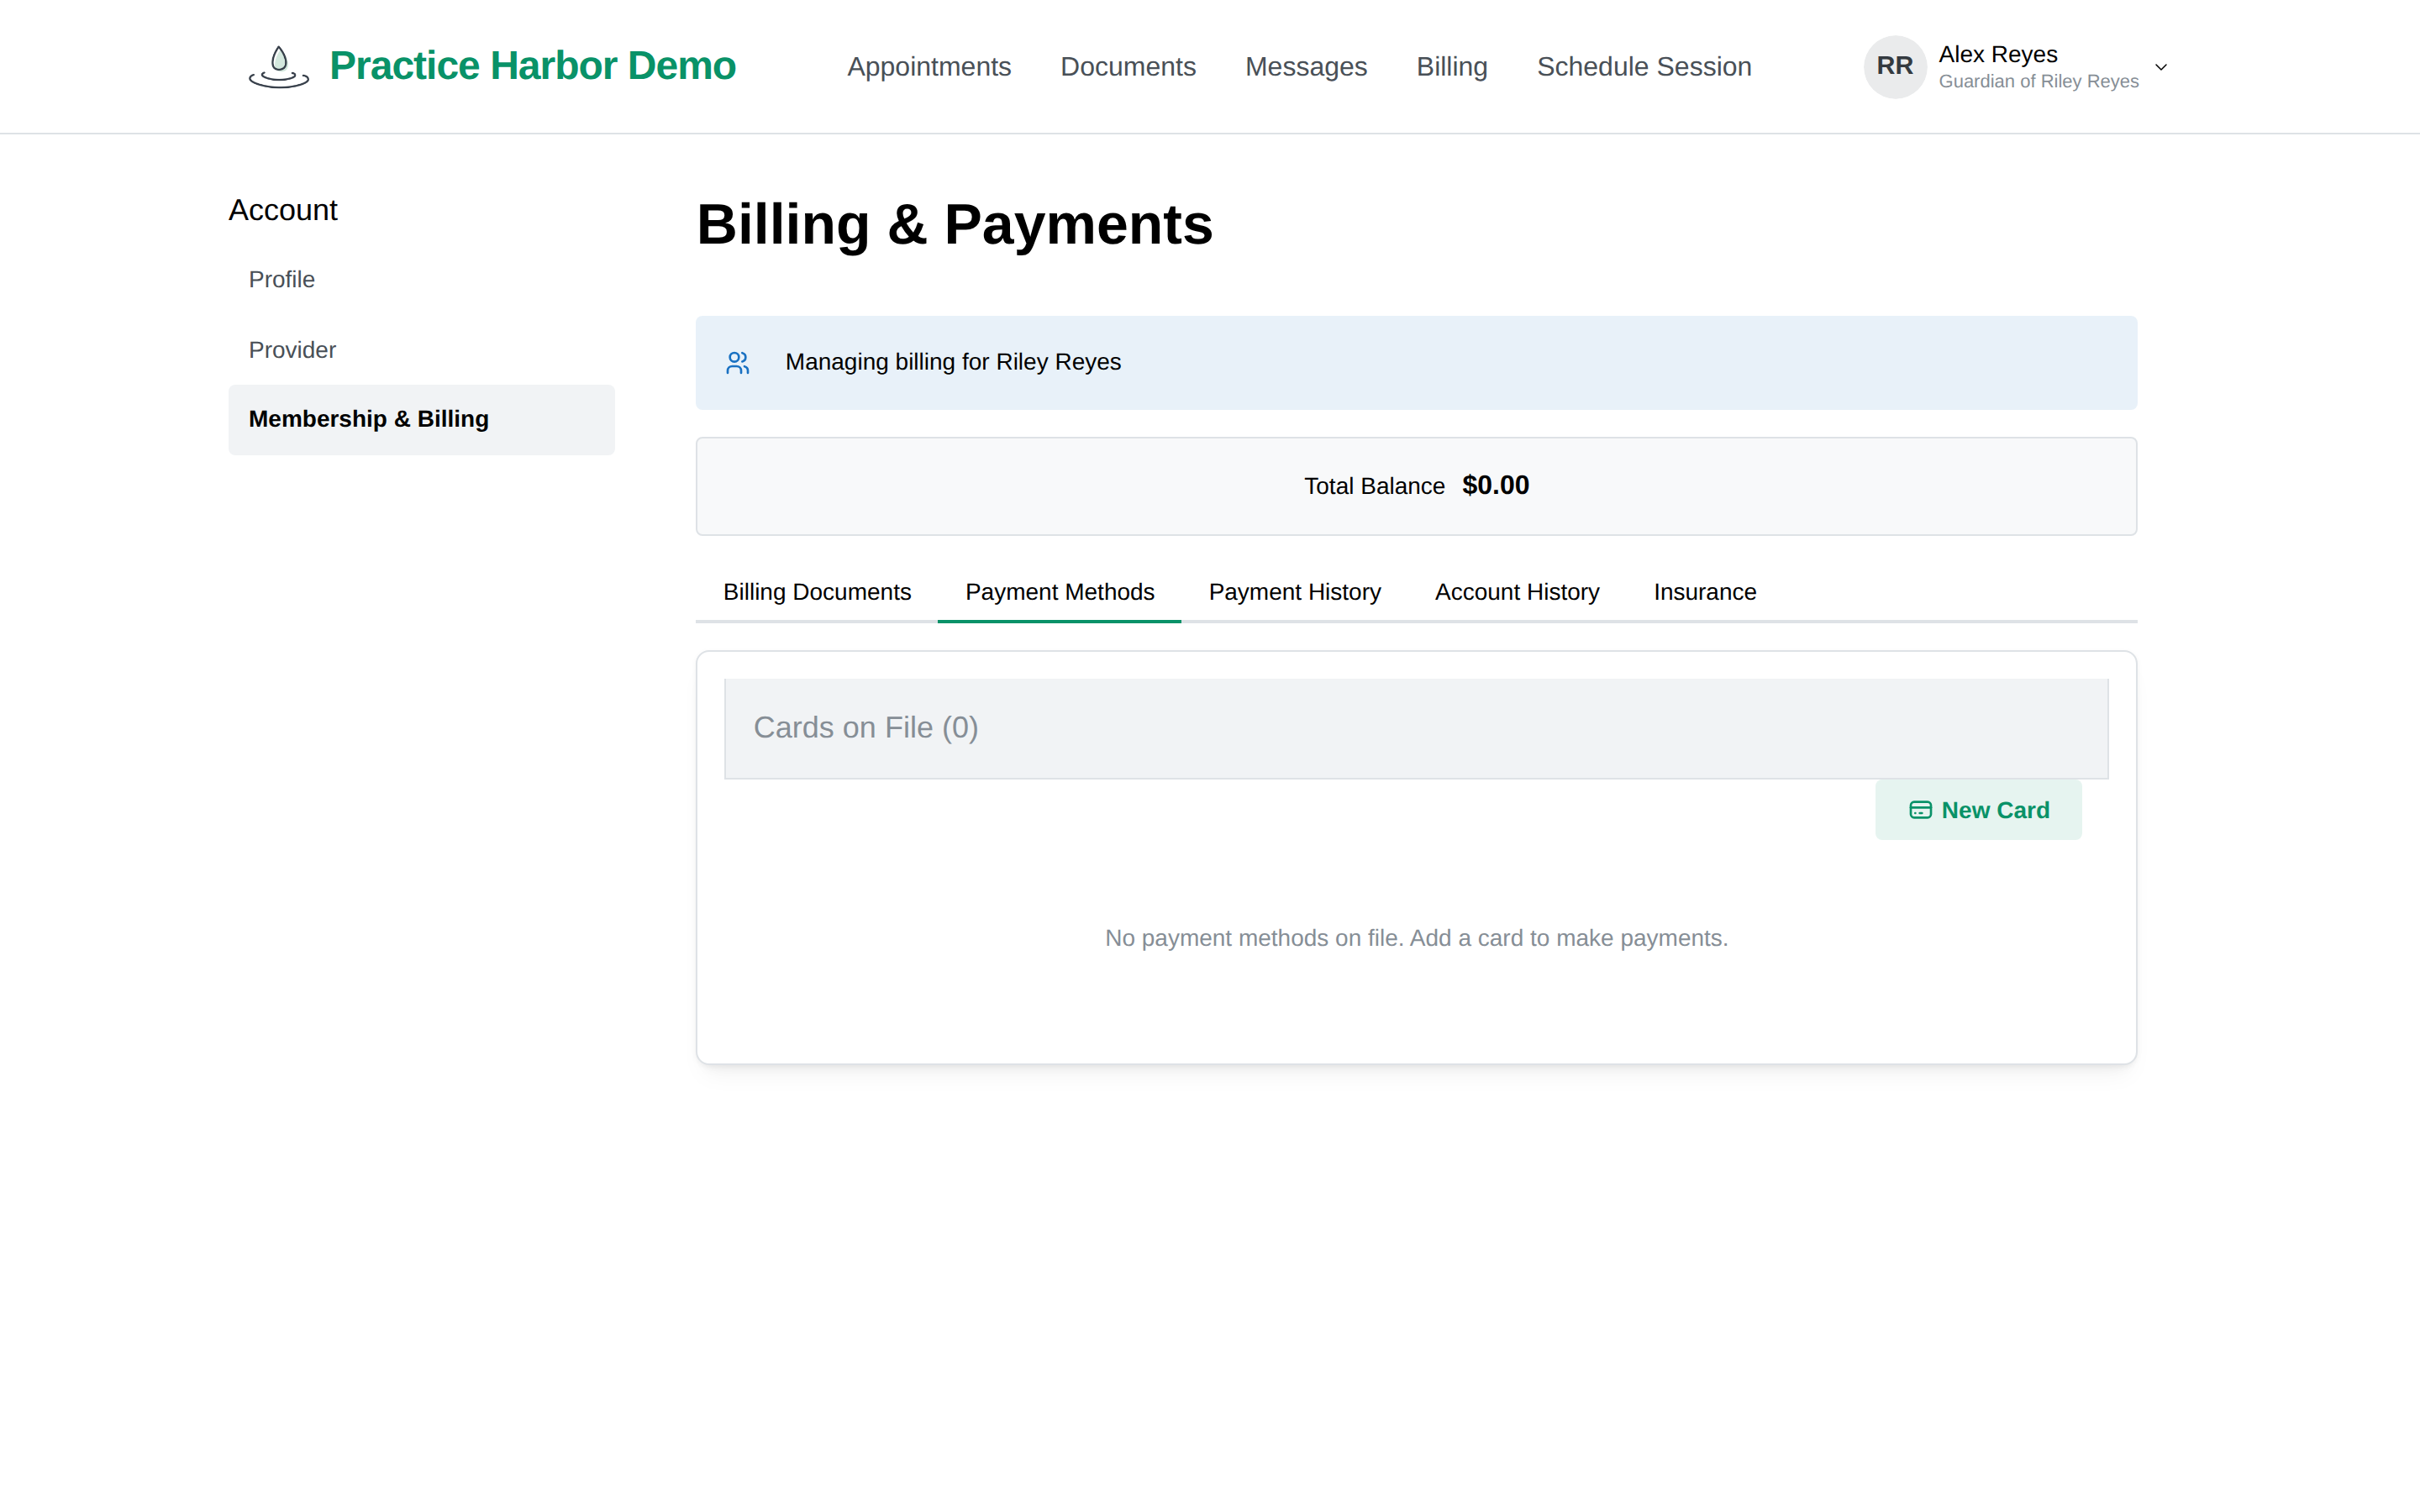Add a New Card
This screenshot has height=1512, width=2420.
[1978, 810]
